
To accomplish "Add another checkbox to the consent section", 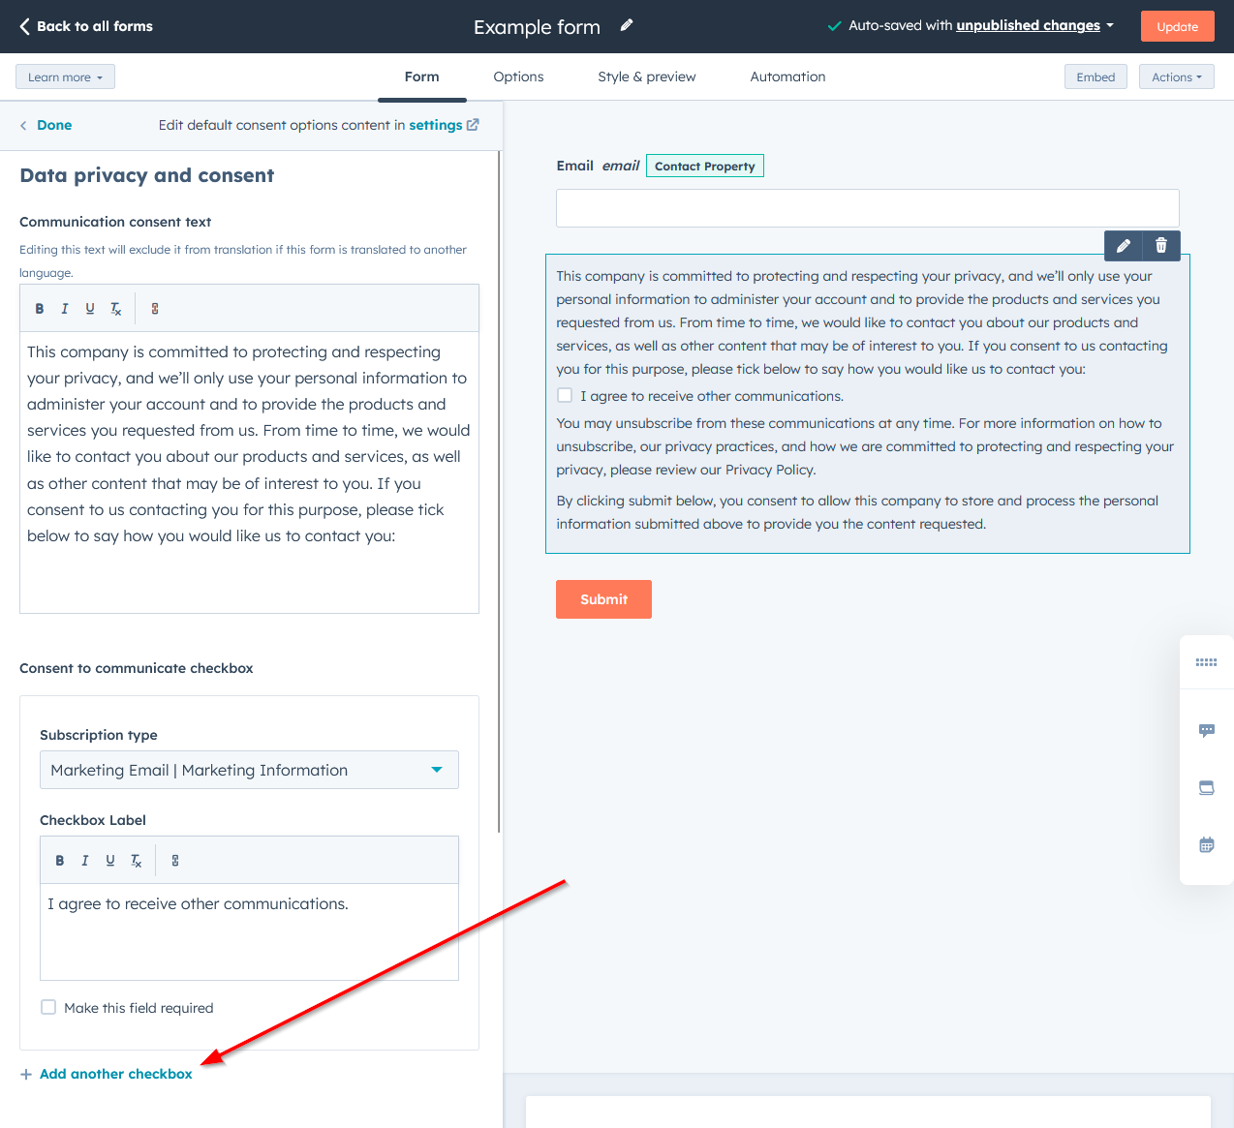I will (x=107, y=1074).
